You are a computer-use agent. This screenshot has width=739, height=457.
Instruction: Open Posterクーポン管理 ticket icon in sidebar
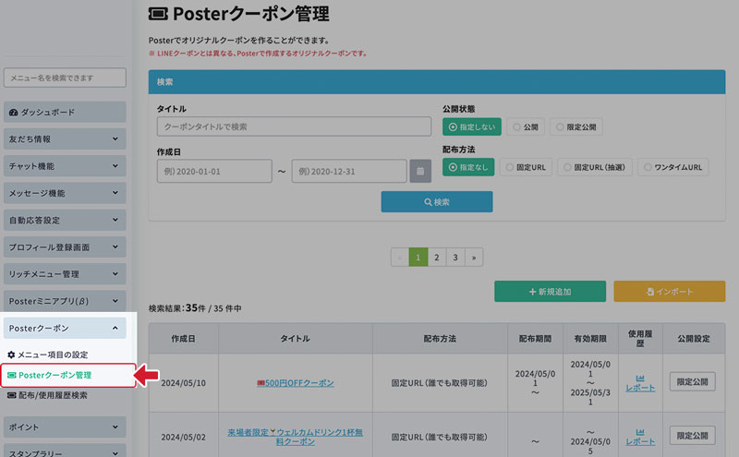point(11,375)
